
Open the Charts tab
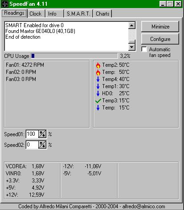pos(102,14)
